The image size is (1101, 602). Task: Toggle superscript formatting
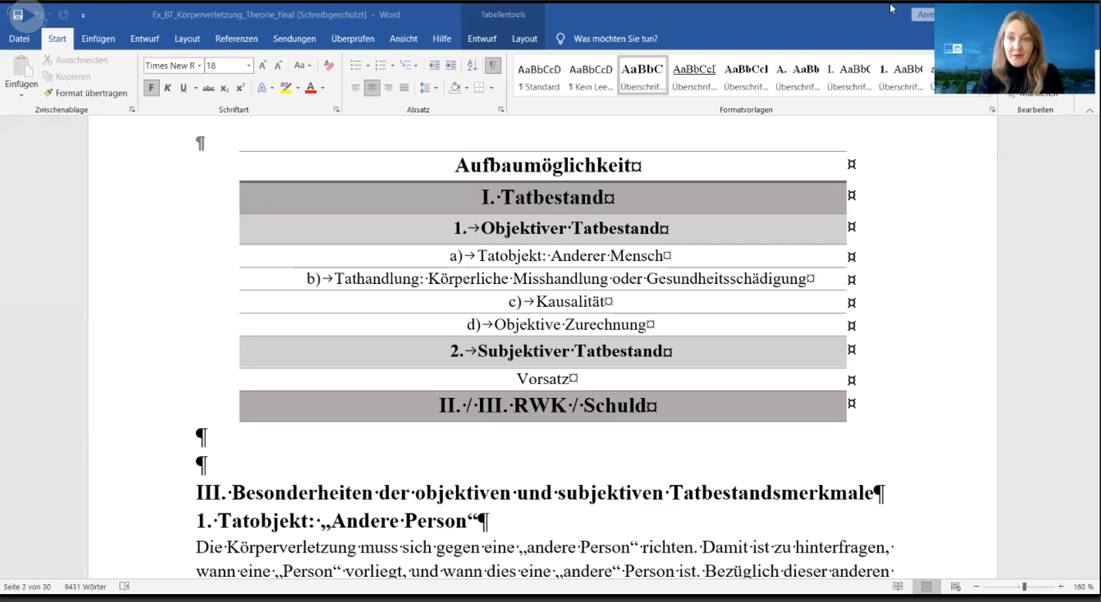pos(240,88)
